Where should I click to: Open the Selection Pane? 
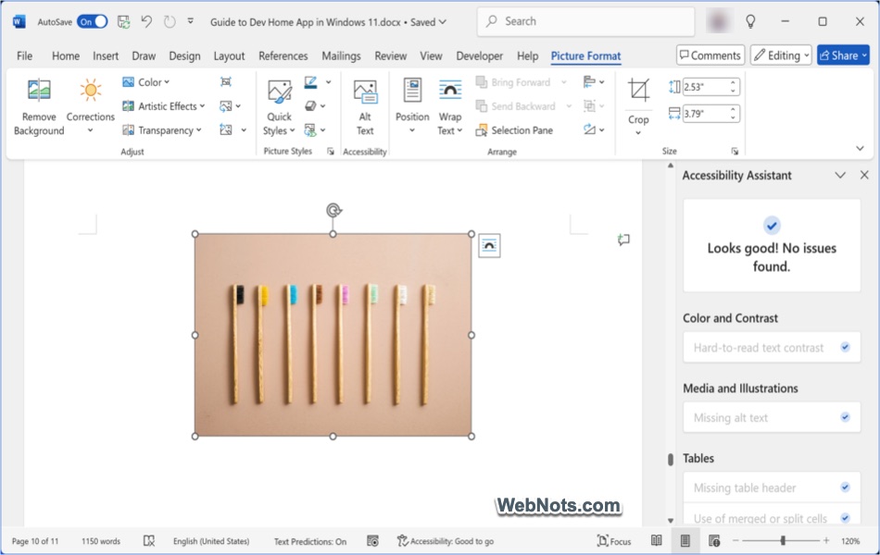click(514, 130)
